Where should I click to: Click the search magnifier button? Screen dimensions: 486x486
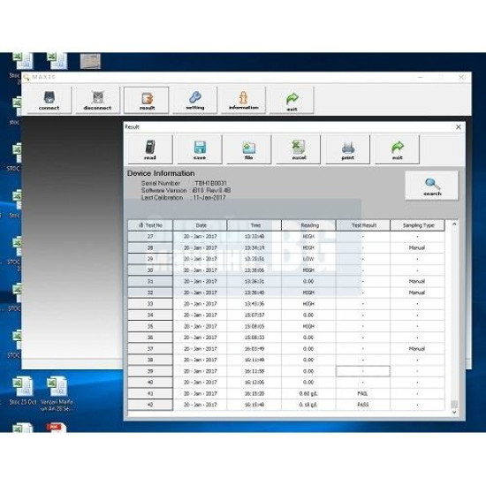pyautogui.click(x=432, y=186)
